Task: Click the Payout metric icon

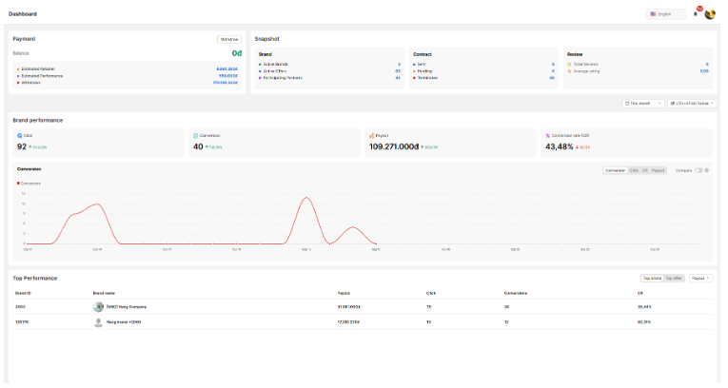Action: pos(372,136)
